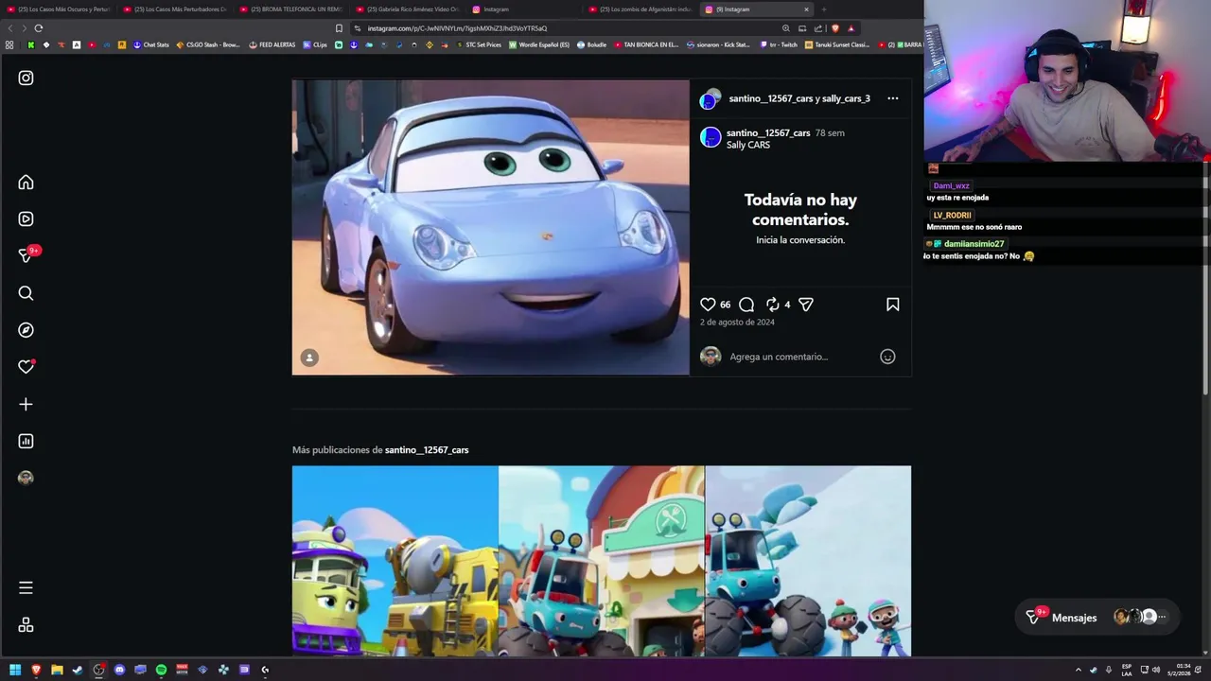Open the CS:GO Stash bookmark

[208, 44]
